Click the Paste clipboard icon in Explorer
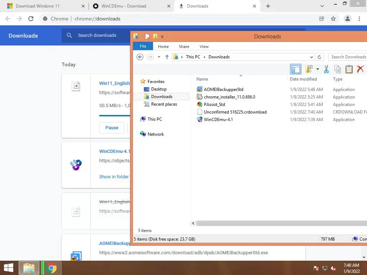Viewport: 367px width, 275px height. [349, 69]
